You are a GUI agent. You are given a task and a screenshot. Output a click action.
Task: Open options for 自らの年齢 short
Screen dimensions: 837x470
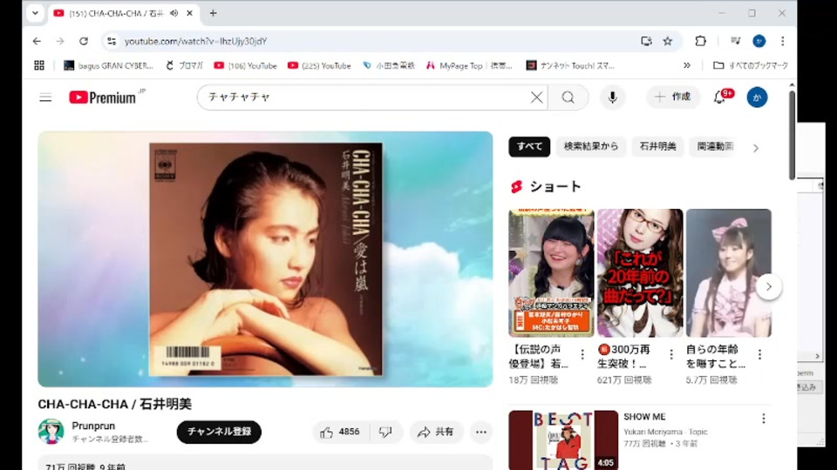tap(759, 354)
